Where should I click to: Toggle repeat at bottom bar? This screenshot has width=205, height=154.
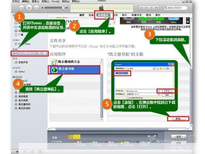[32, 152]
